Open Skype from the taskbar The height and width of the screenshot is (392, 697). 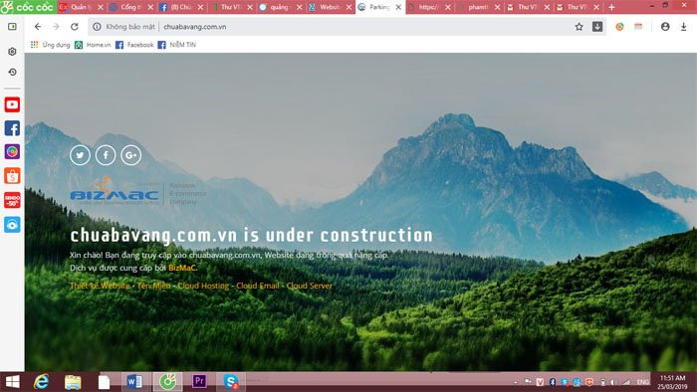pos(231,382)
